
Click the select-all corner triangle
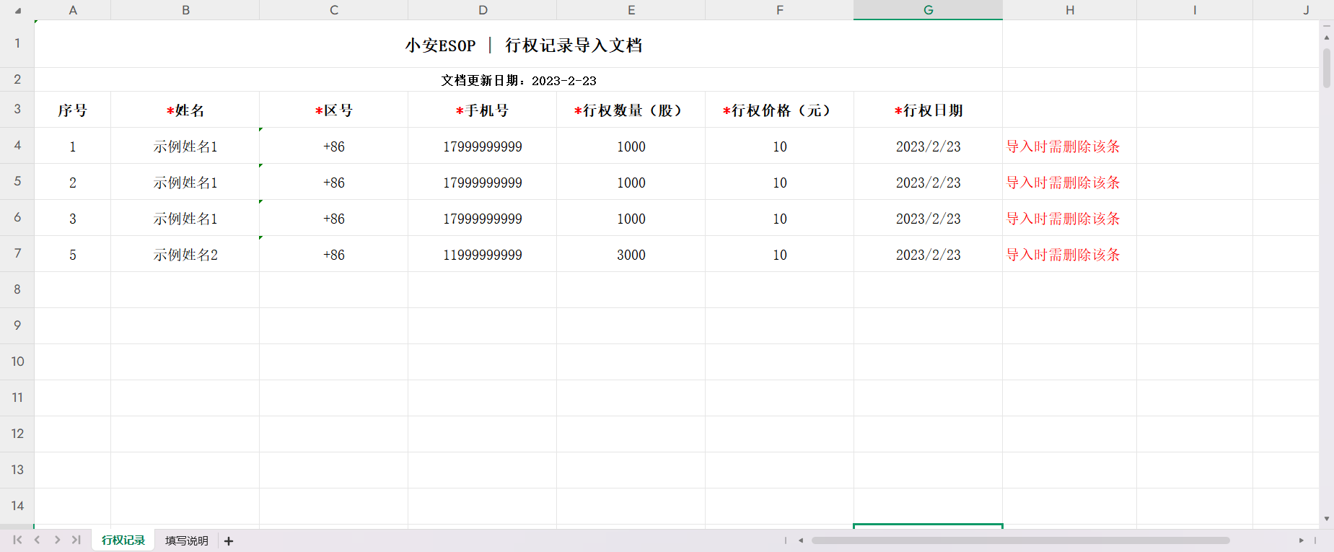(x=17, y=10)
